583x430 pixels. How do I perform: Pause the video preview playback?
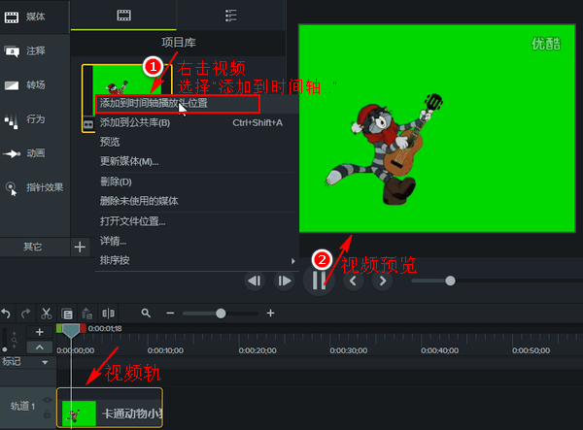click(319, 281)
